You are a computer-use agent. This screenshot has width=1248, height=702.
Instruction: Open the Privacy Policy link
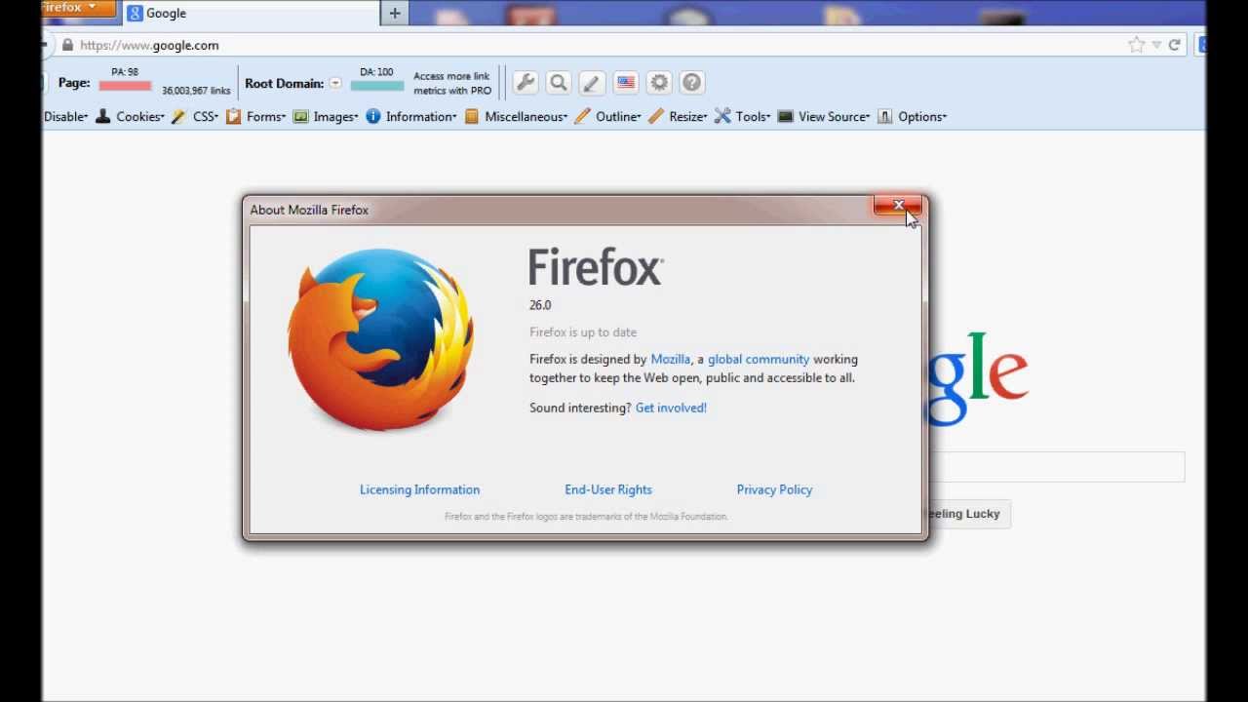[774, 489]
